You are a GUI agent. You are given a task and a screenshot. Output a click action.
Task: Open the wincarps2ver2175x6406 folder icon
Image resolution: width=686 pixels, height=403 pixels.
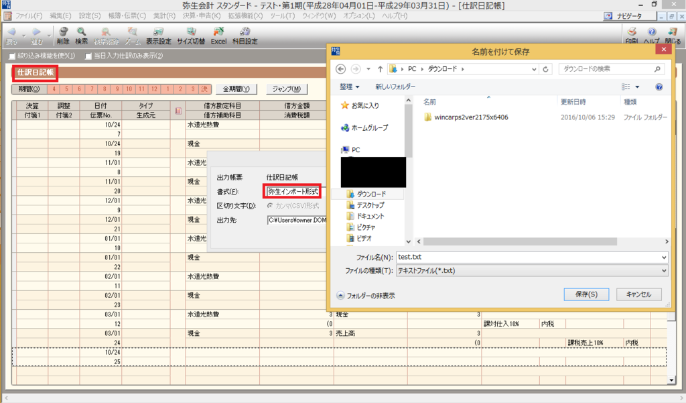(x=428, y=117)
